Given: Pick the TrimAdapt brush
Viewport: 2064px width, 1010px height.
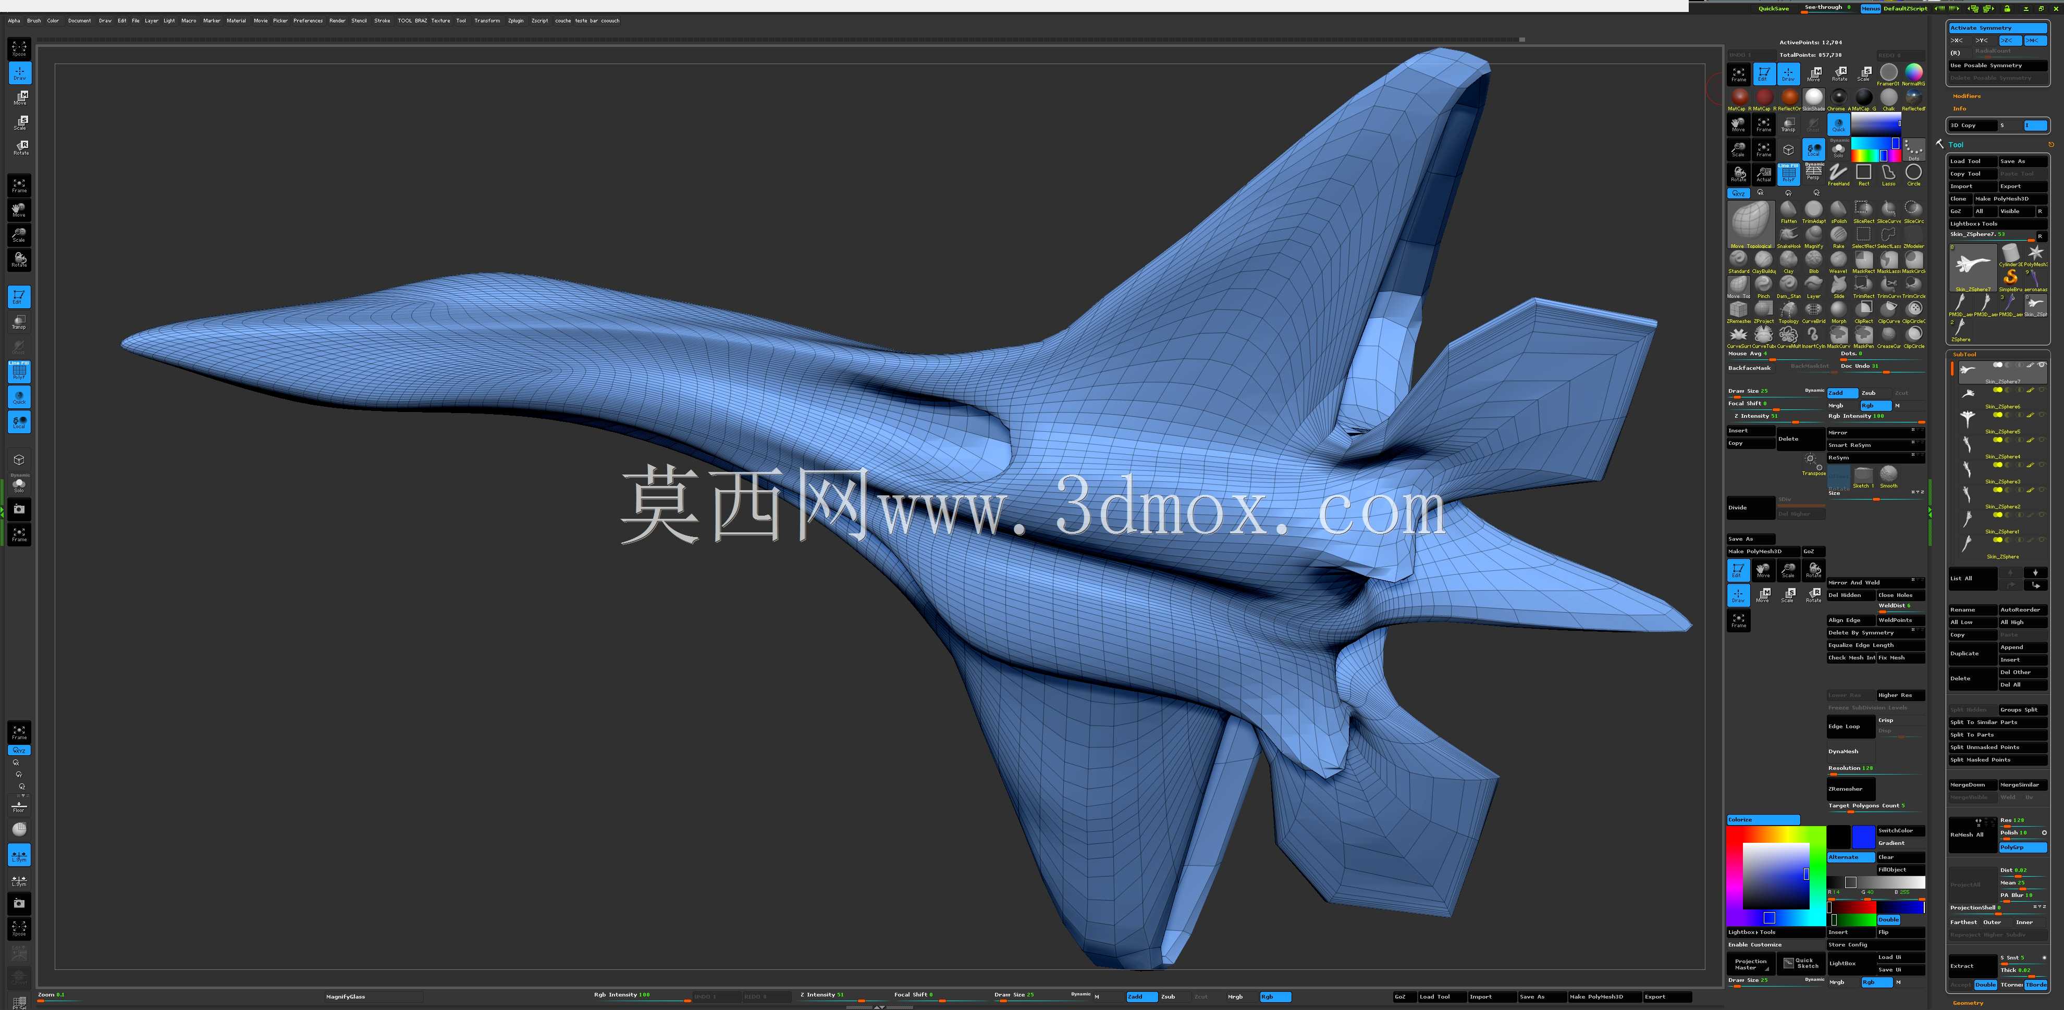Looking at the screenshot, I should [1813, 211].
